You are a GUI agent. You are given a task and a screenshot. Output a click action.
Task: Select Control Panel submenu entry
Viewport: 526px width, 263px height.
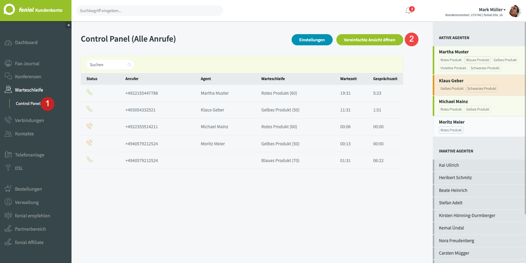[28, 103]
